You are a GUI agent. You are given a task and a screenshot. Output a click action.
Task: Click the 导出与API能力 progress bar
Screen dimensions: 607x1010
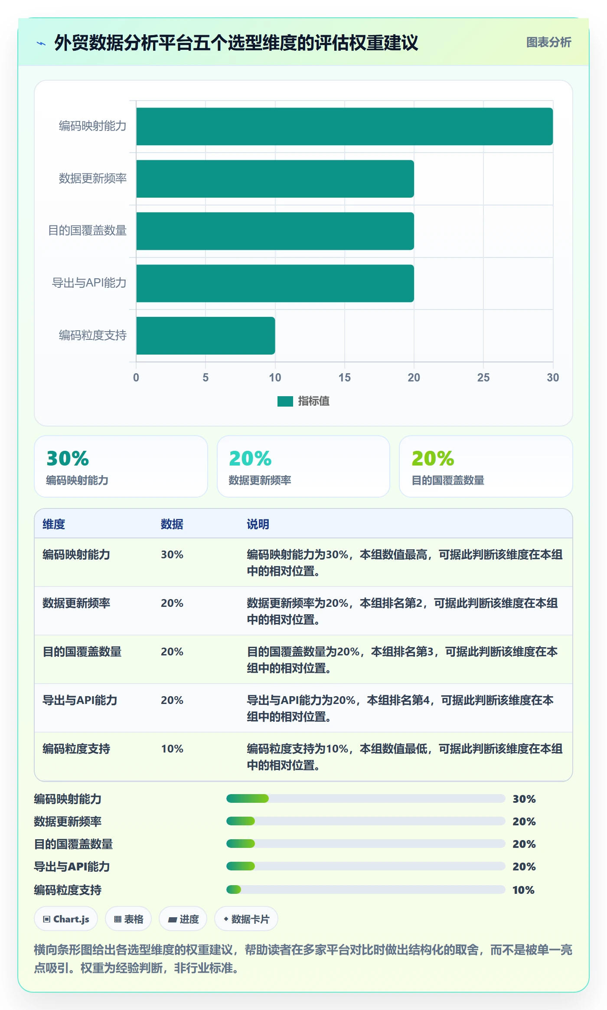[x=366, y=866]
